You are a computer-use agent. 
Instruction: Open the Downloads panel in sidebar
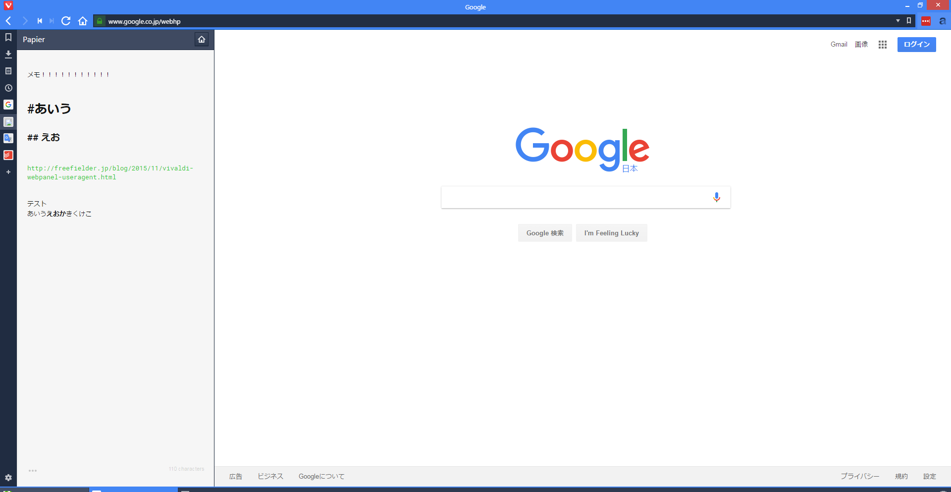click(x=8, y=54)
